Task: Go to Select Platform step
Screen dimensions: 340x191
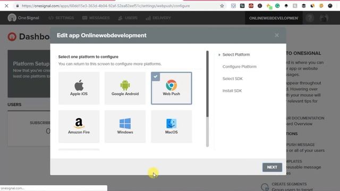Action: click(x=236, y=55)
